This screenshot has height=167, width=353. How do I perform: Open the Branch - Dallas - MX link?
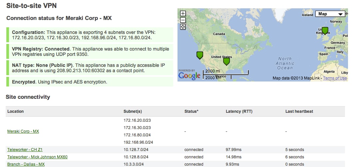click(x=26, y=164)
